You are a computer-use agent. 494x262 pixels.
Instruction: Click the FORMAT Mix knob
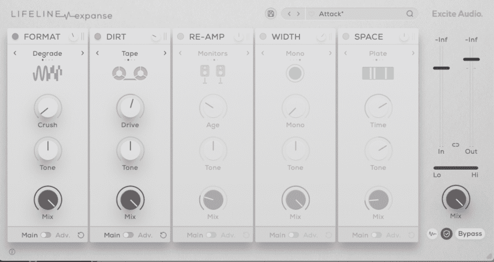(48, 200)
